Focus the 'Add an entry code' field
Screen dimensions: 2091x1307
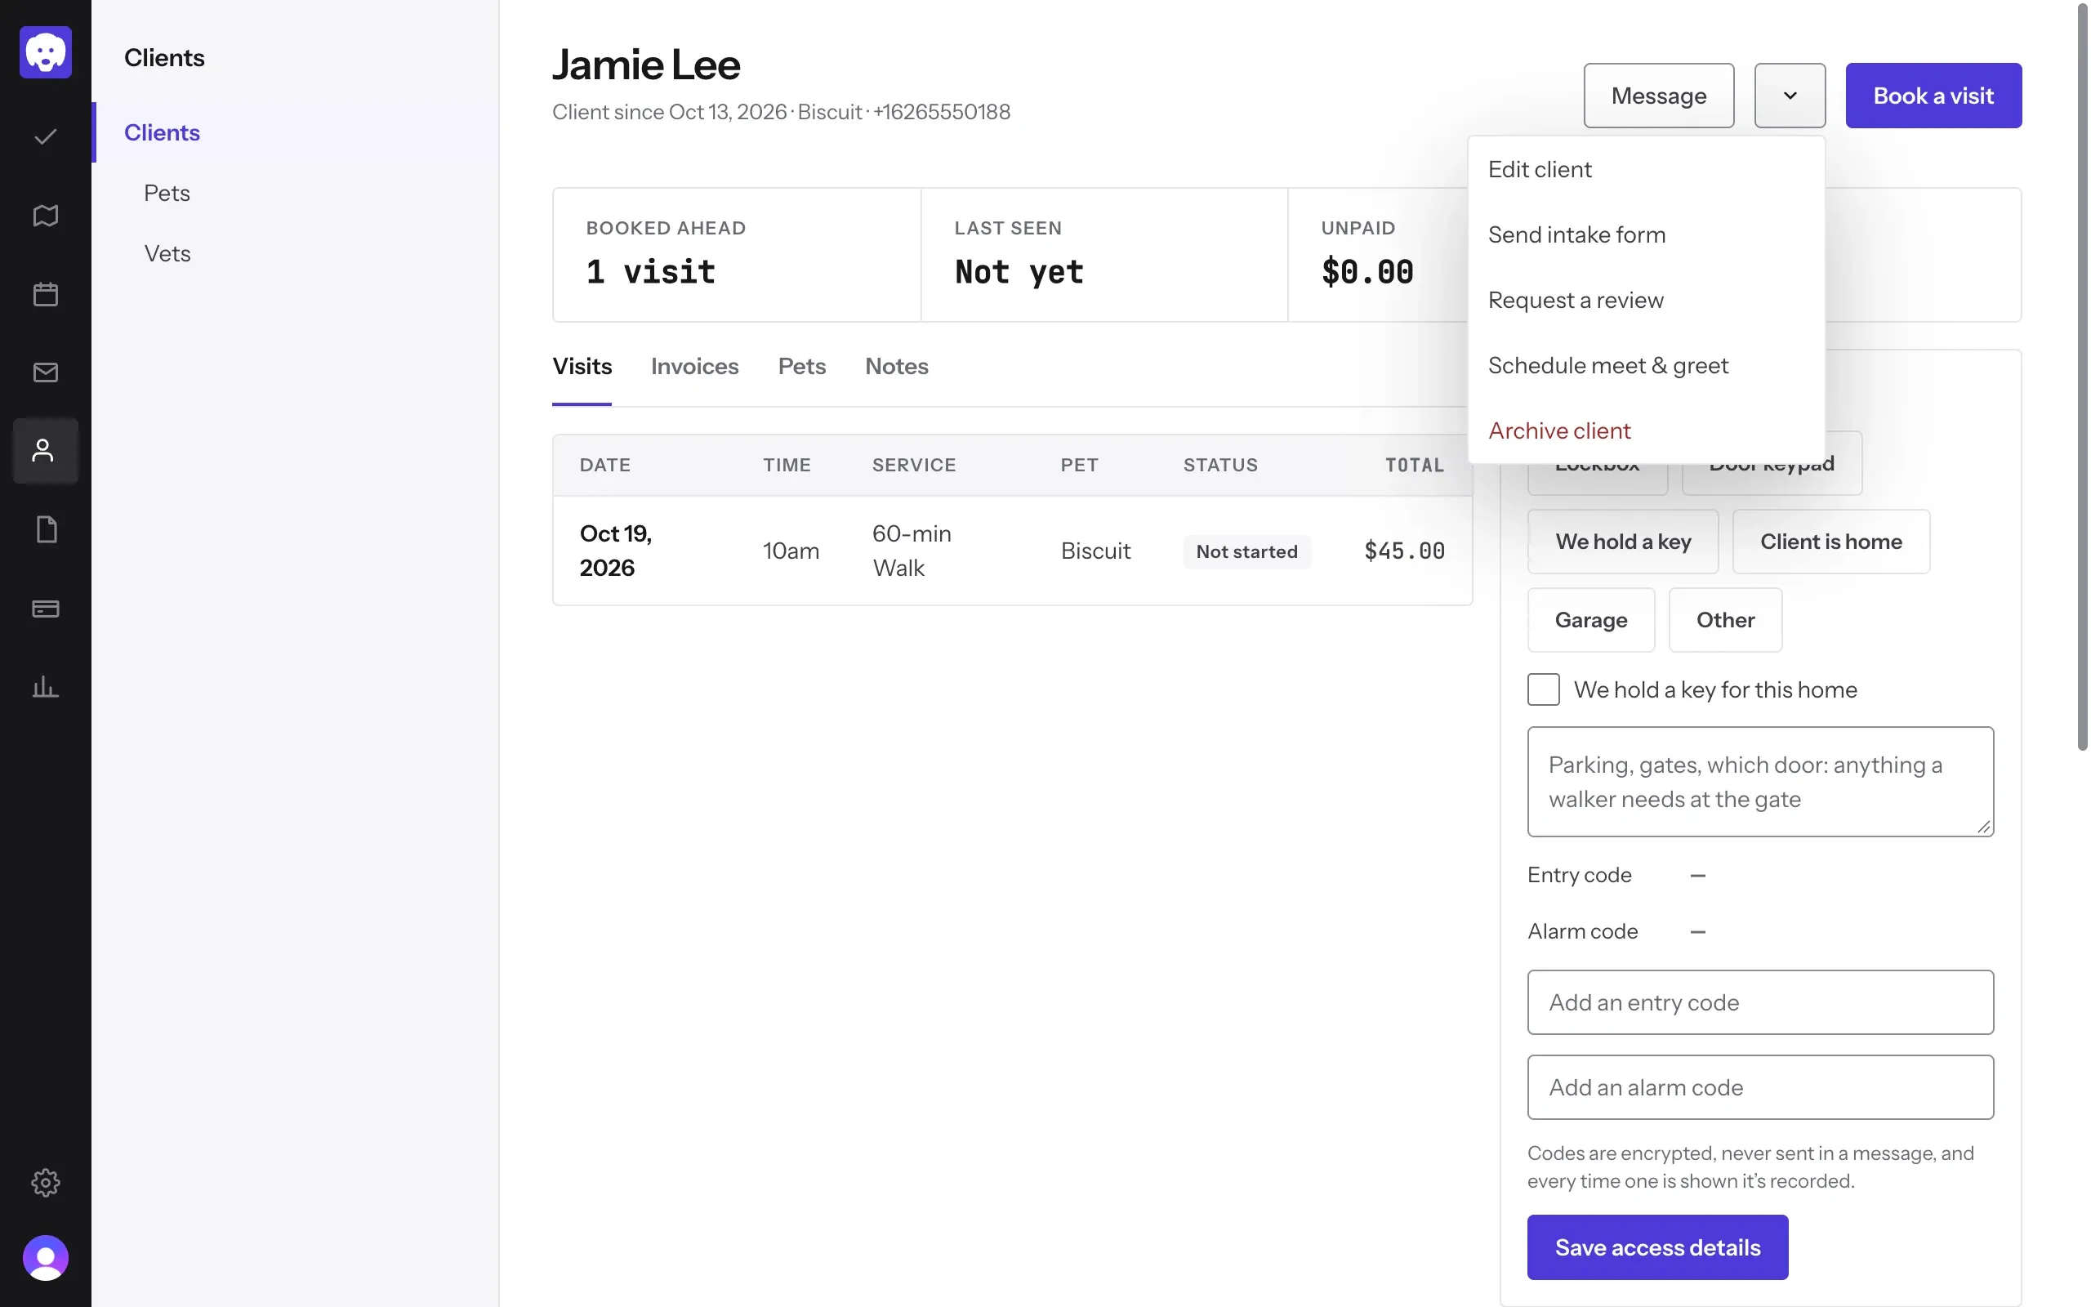point(1760,1003)
